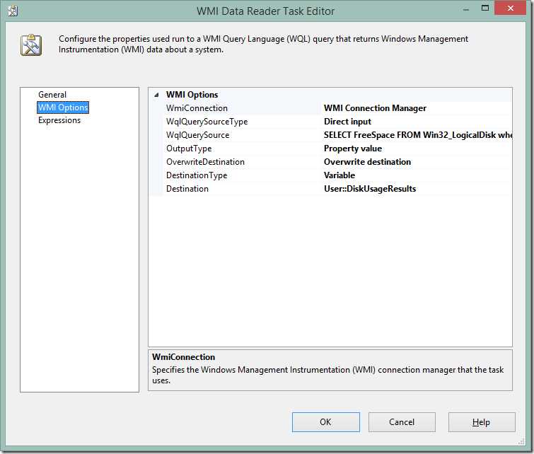Image resolution: width=534 pixels, height=454 pixels.
Task: Click the Variable destination type value
Action: (x=339, y=175)
